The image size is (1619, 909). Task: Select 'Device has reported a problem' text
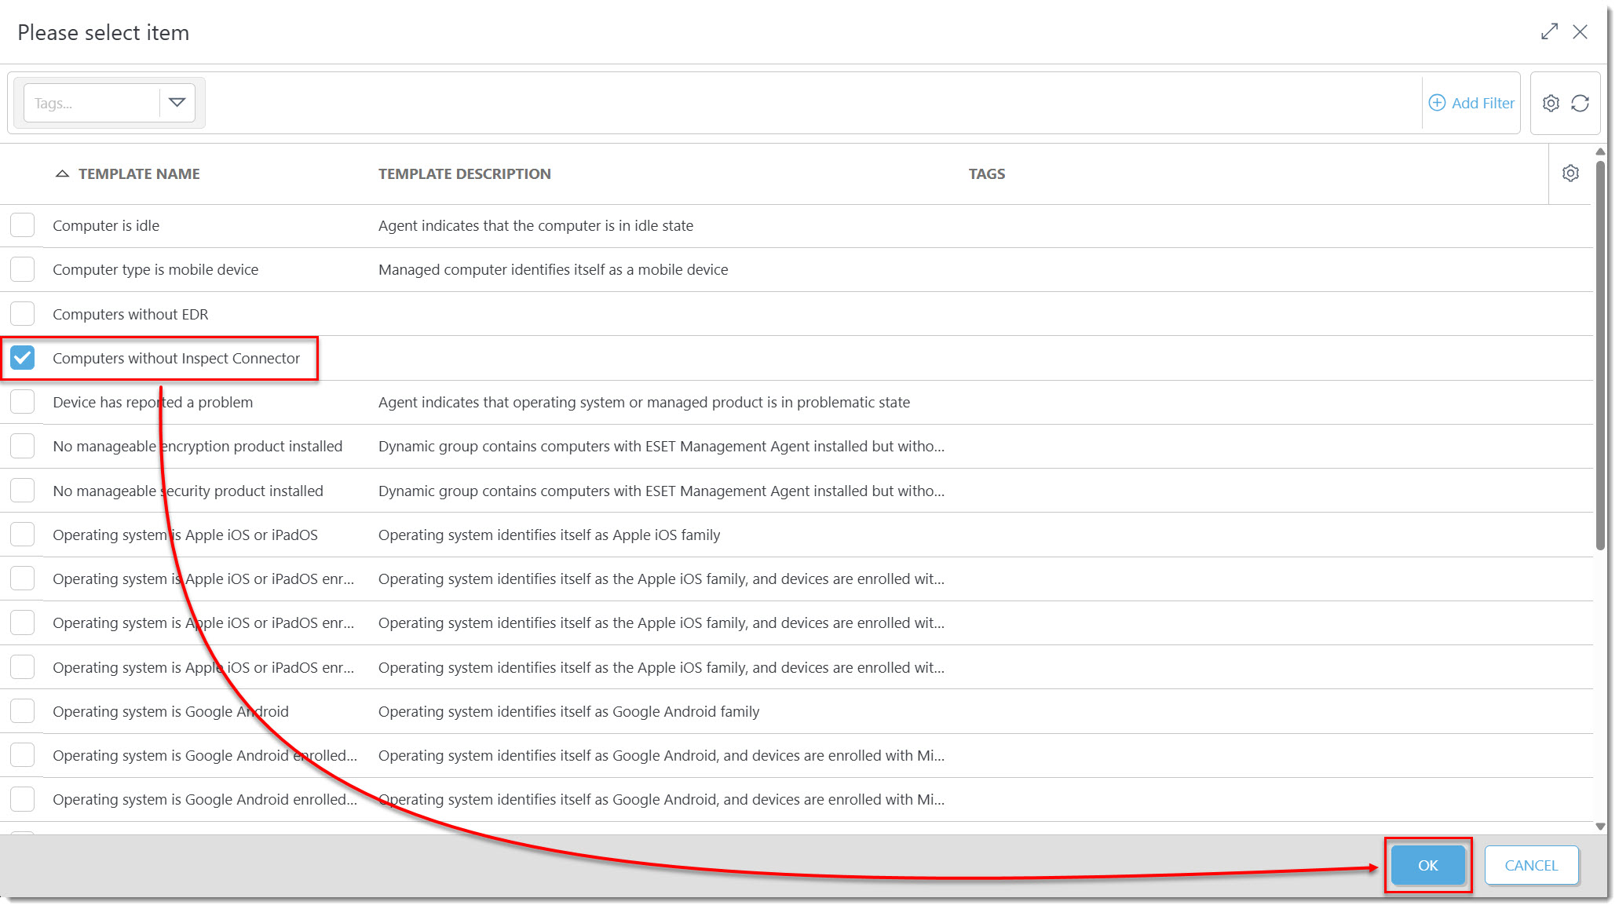[x=153, y=402]
